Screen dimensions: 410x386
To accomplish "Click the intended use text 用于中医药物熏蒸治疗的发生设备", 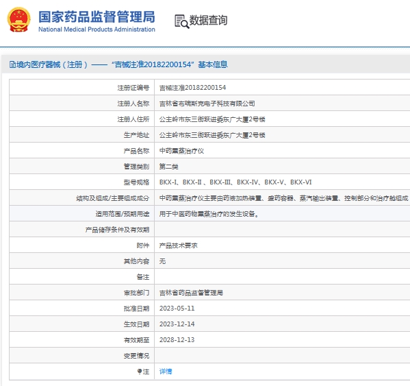I will (x=209, y=214).
